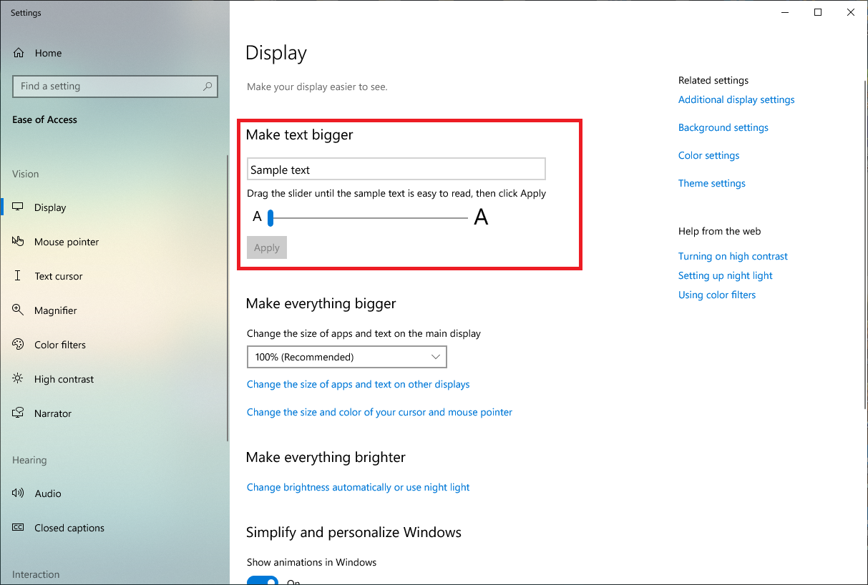Select the Mouse pointer icon
The width and height of the screenshot is (868, 585).
tap(19, 242)
